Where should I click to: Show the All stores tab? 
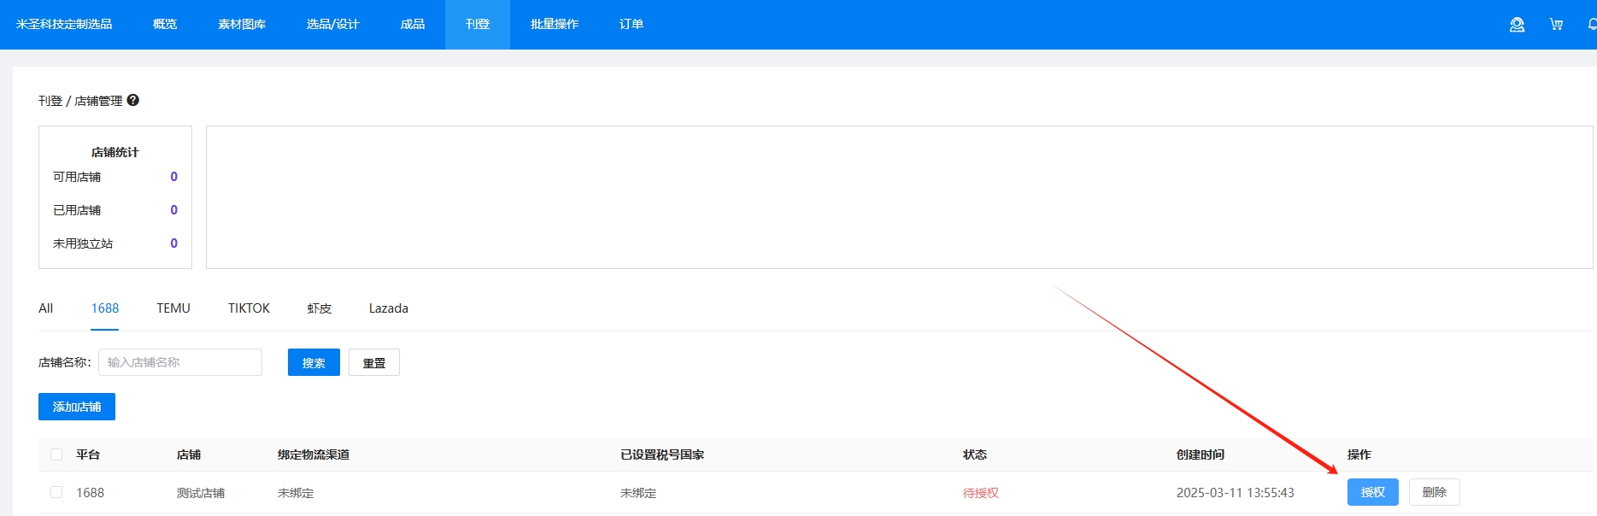(x=46, y=308)
